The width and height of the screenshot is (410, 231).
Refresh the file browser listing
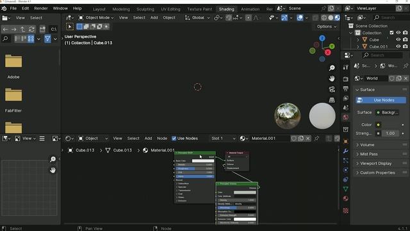pyautogui.click(x=31, y=29)
